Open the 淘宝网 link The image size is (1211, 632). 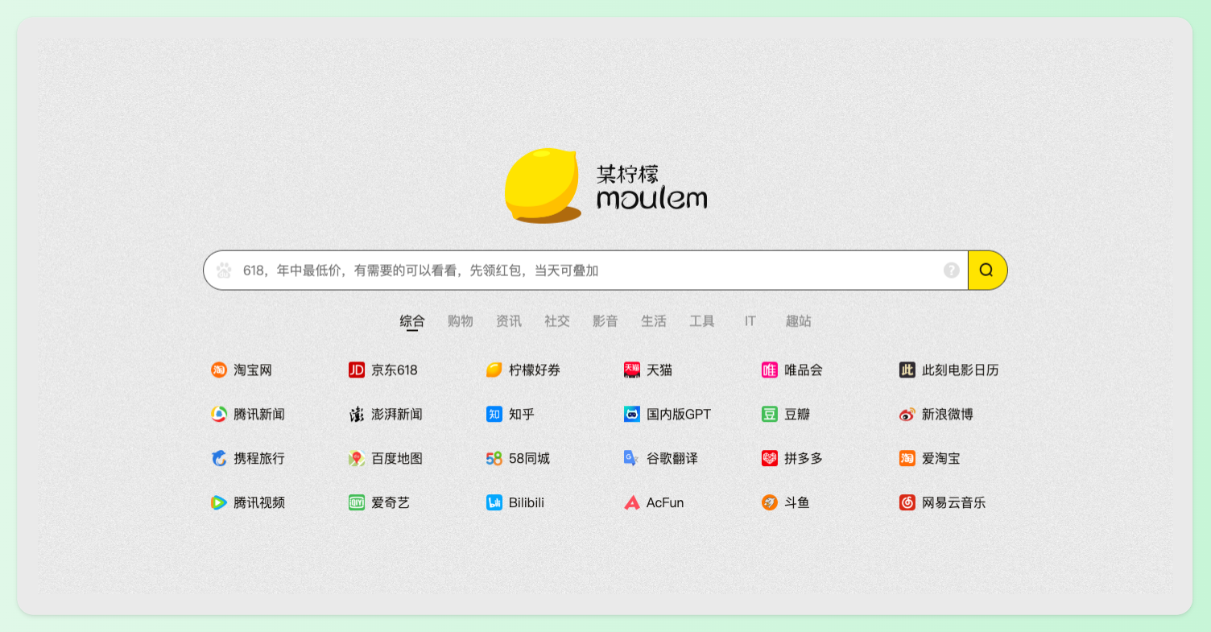click(253, 370)
